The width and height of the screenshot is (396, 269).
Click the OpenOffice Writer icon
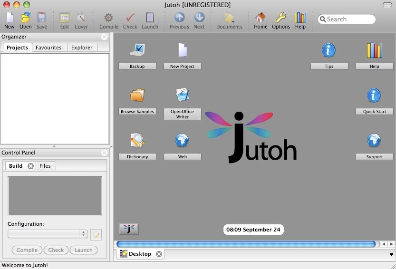click(183, 95)
